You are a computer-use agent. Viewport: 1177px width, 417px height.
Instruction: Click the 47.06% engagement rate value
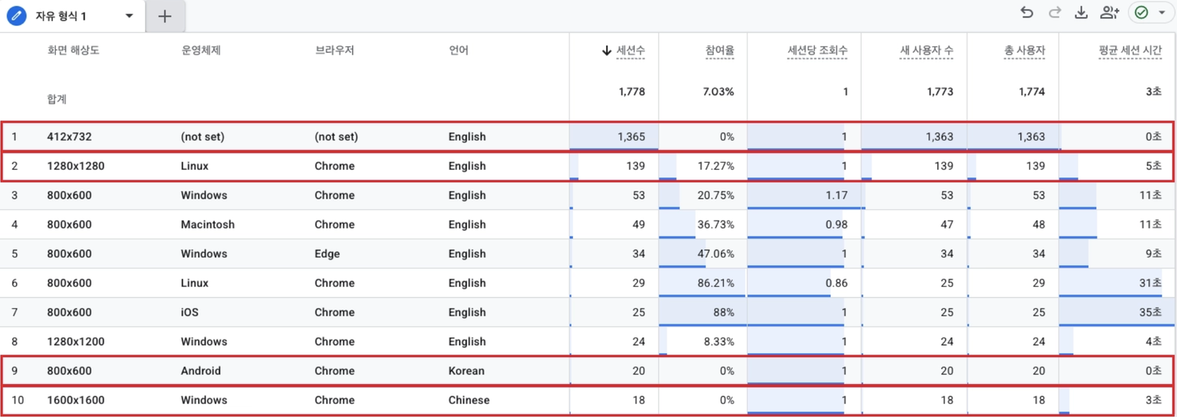(x=716, y=254)
